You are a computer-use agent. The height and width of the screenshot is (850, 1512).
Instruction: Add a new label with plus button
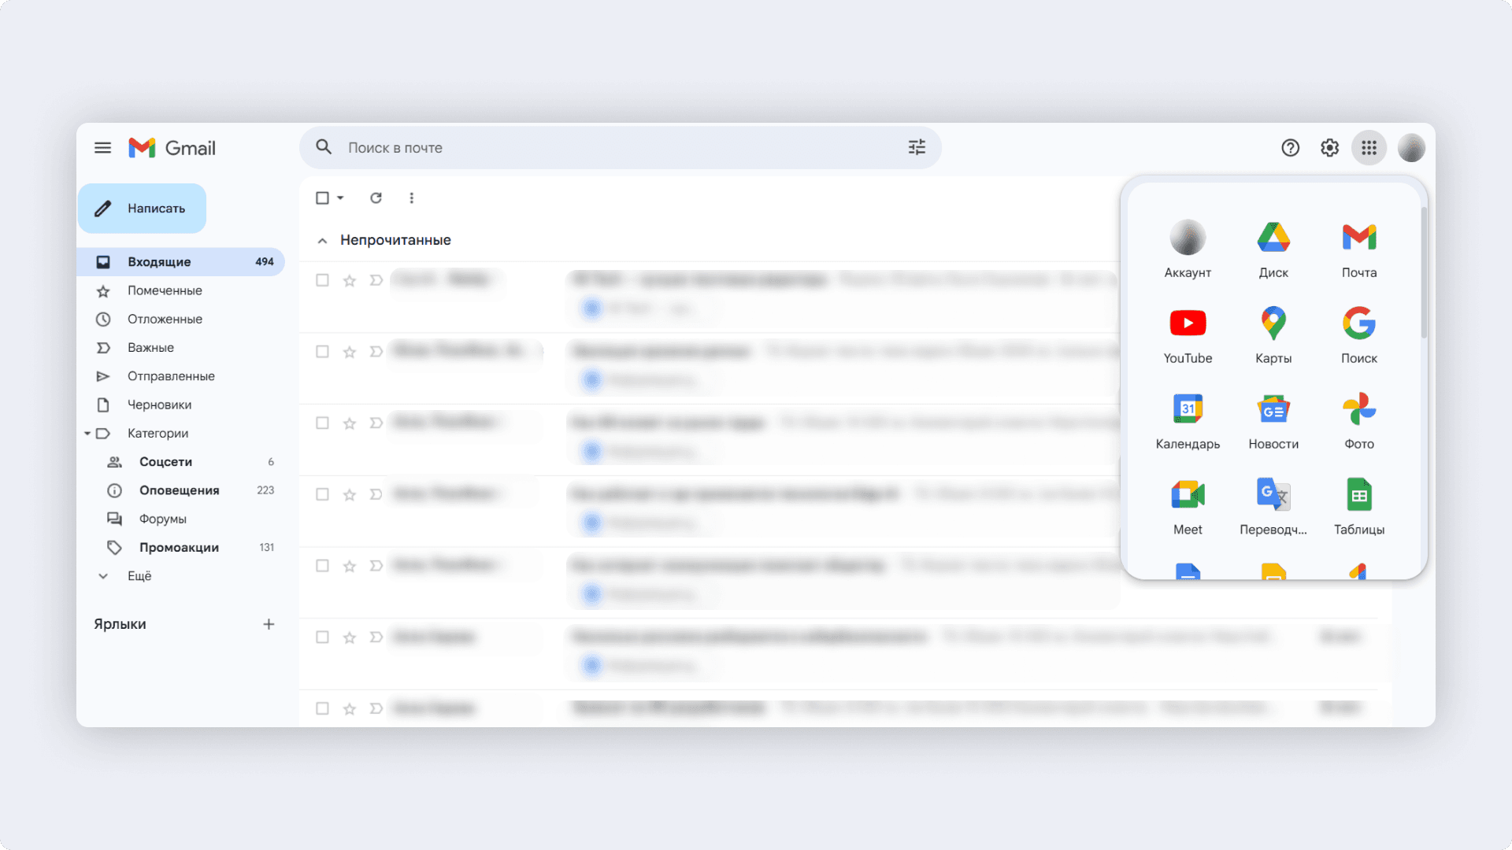pyautogui.click(x=269, y=623)
